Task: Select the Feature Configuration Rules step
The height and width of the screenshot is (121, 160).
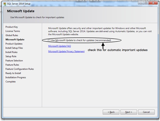Action: pos(20,69)
